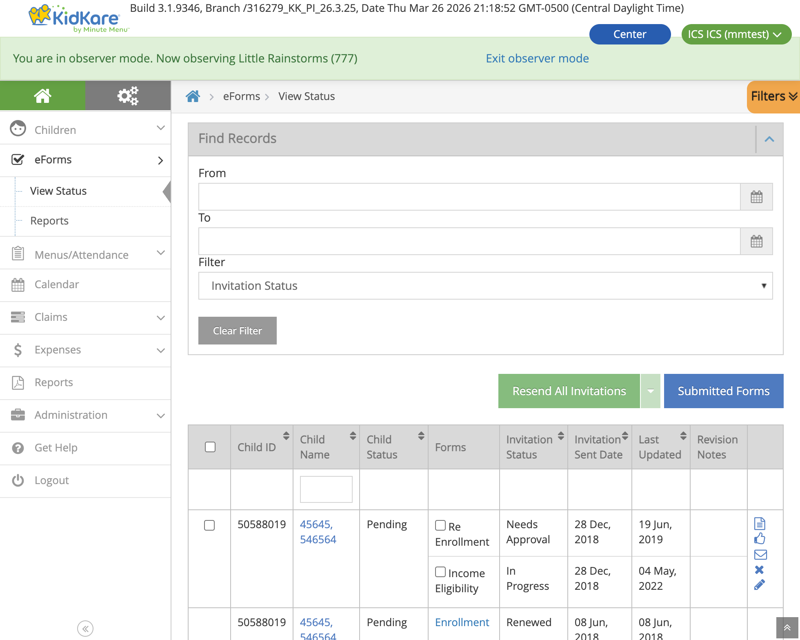Check the Re Enrollment checkbox
This screenshot has height=640, width=800.
point(440,525)
